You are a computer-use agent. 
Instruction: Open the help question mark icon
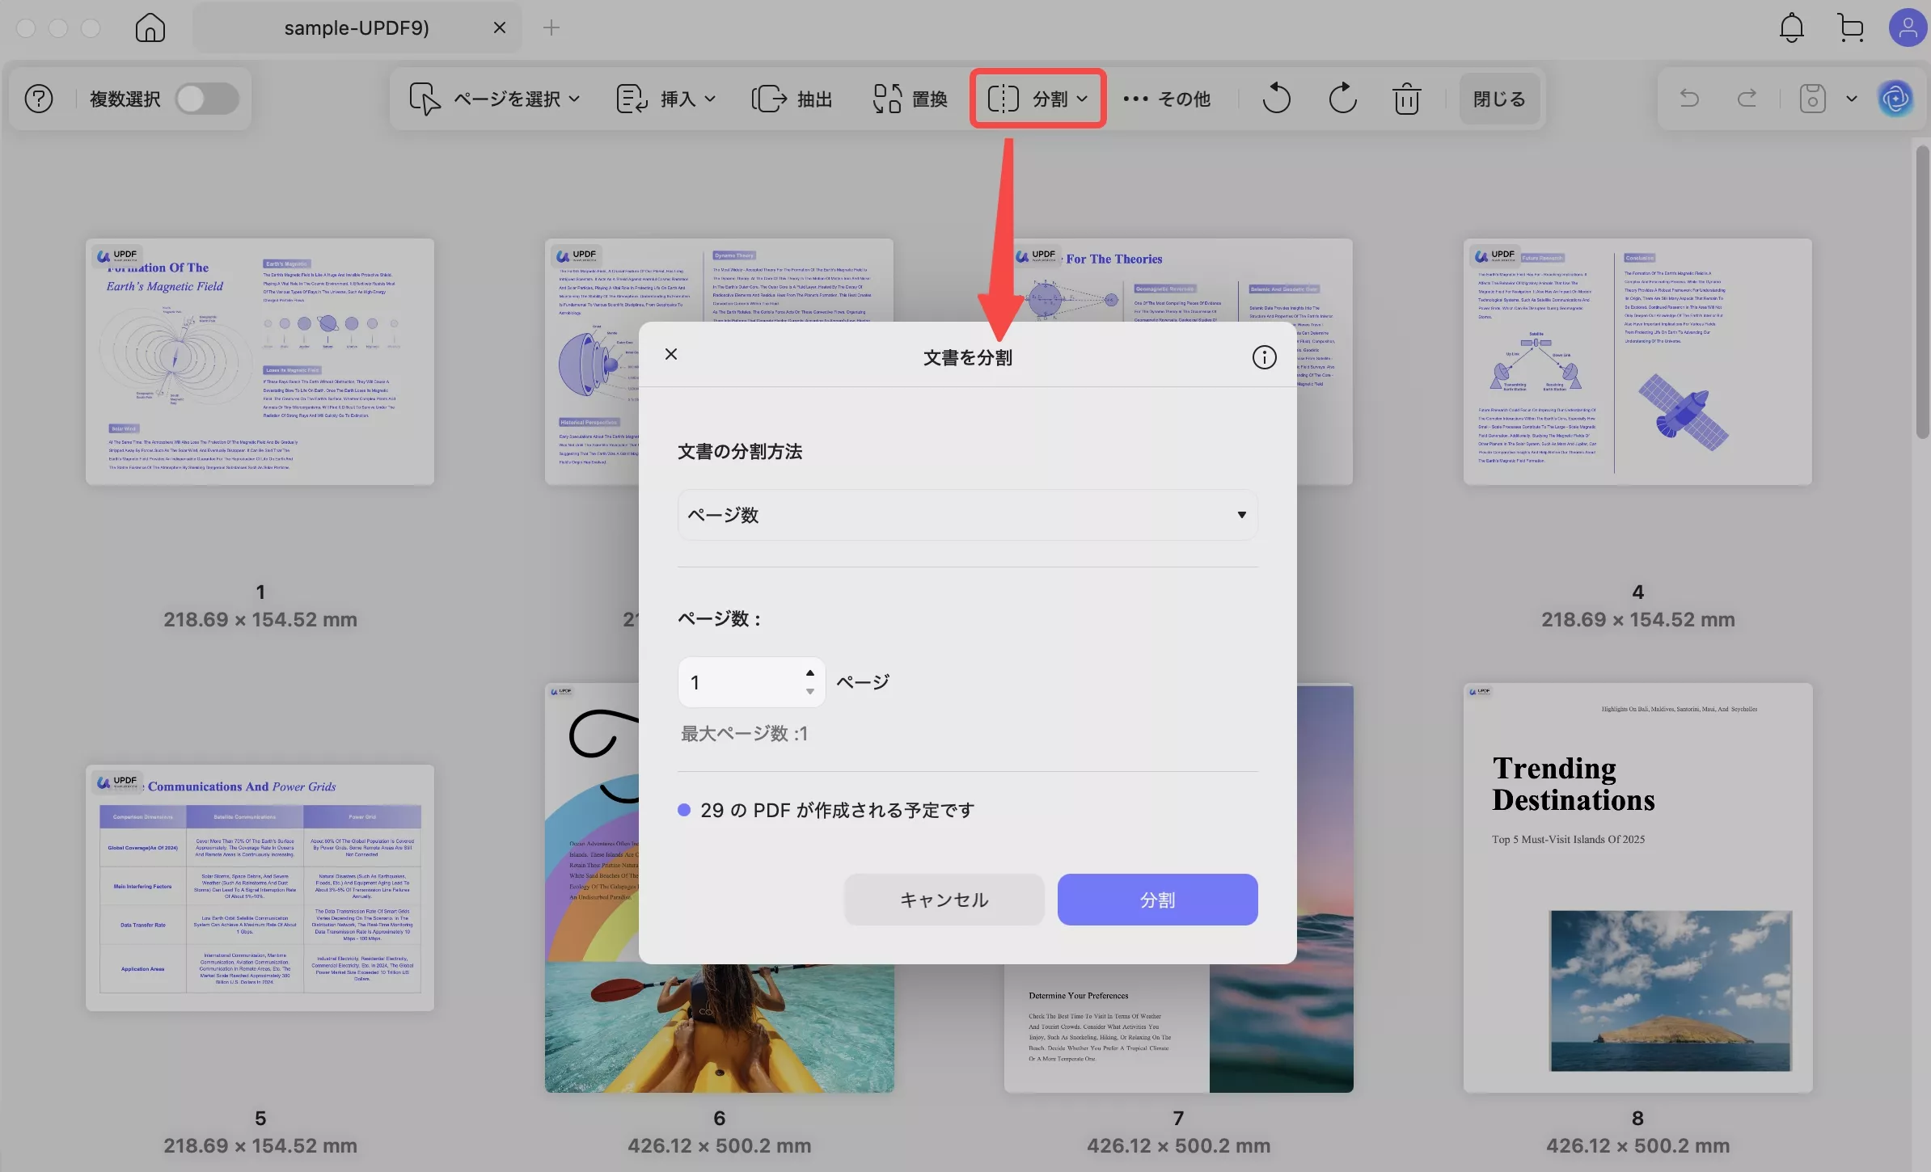[x=37, y=98]
